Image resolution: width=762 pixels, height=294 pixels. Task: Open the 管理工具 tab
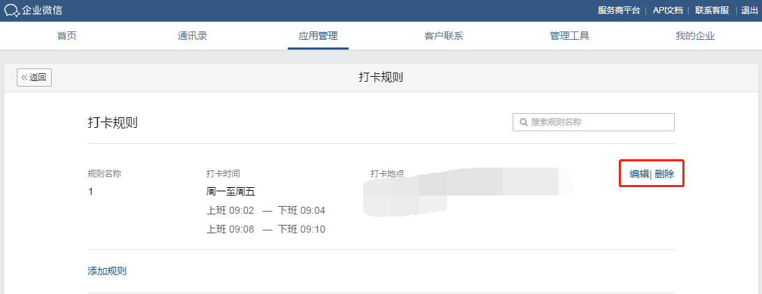click(569, 36)
